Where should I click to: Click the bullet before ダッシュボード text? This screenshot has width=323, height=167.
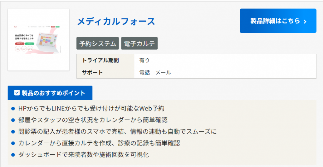tap(13, 155)
